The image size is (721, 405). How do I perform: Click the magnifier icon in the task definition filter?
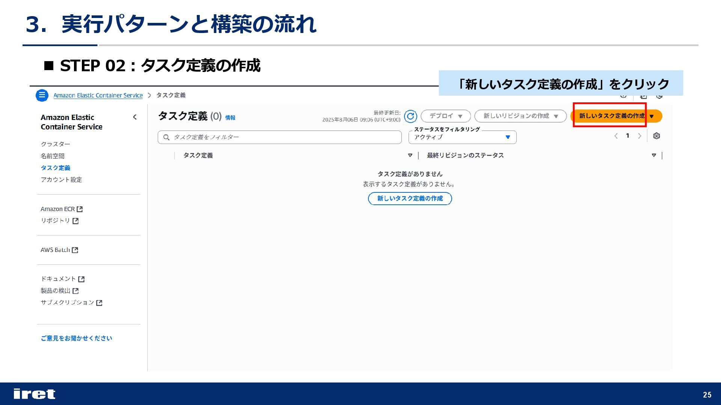(x=166, y=137)
